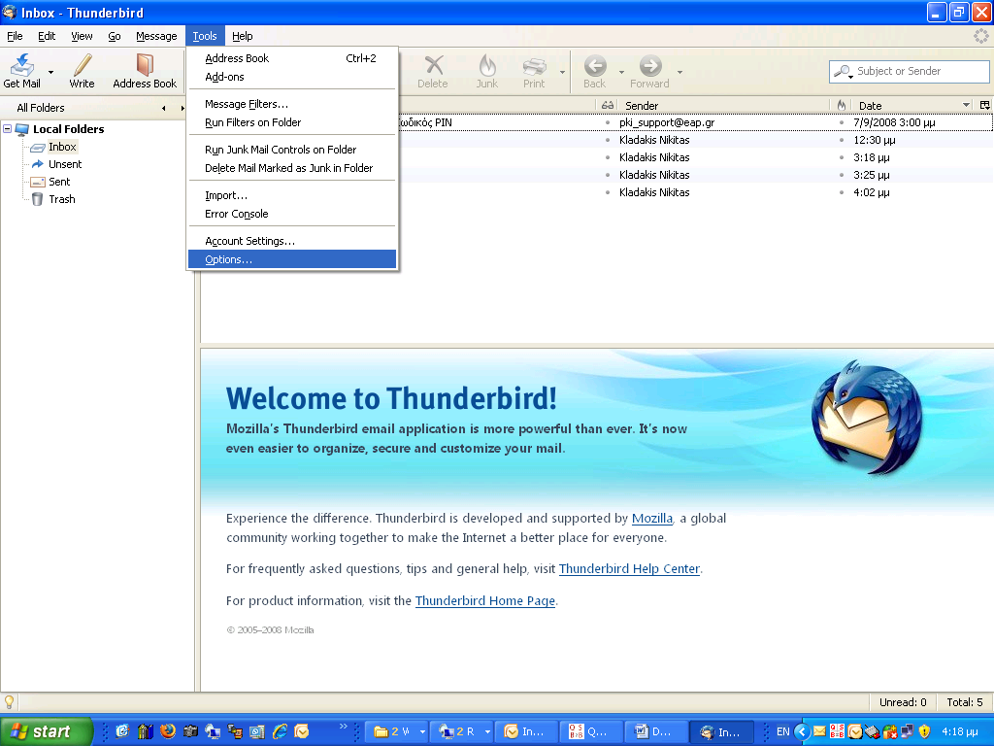This screenshot has width=994, height=746.
Task: Click the Get Mail toolbar icon
Action: 22,64
